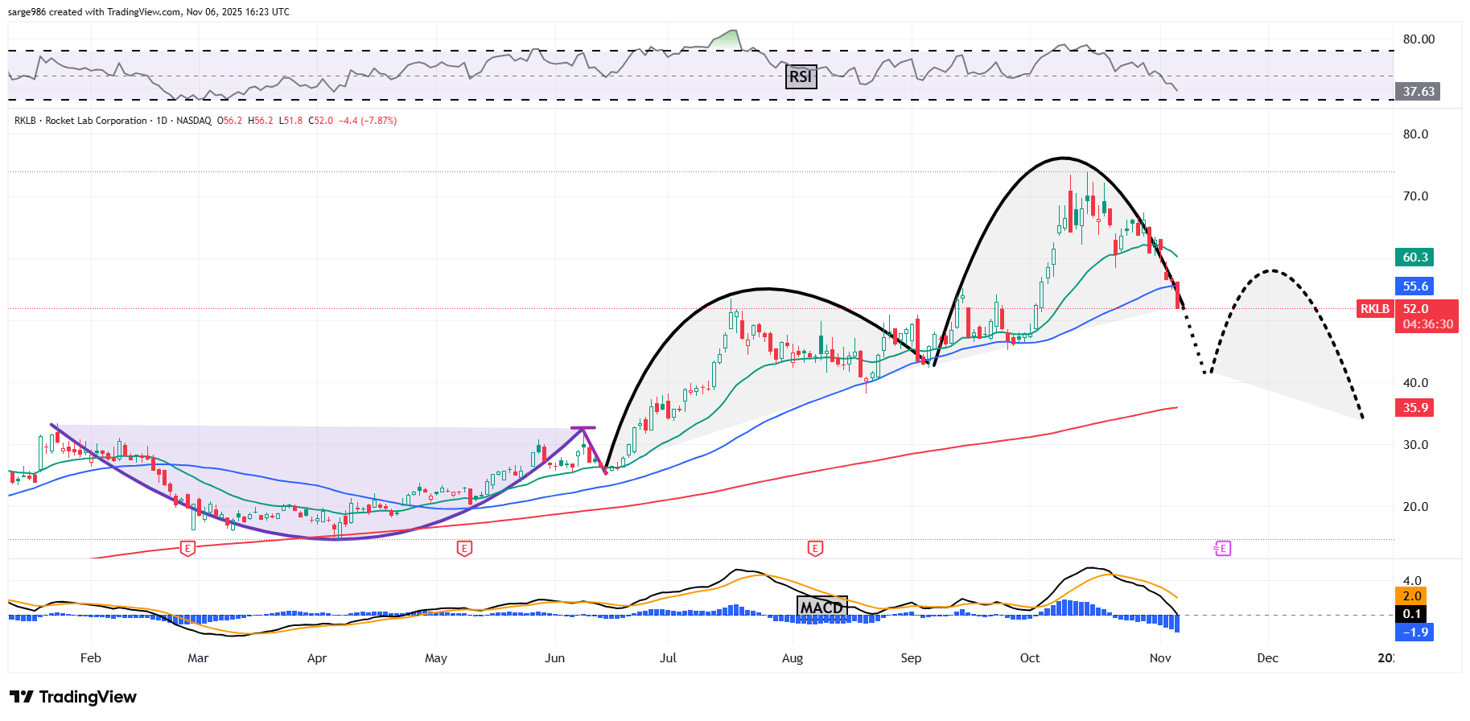Viewport: 1470px width, 721px height.
Task: Click the RKLB Rocket Lab Corporation title
Action: coord(80,121)
